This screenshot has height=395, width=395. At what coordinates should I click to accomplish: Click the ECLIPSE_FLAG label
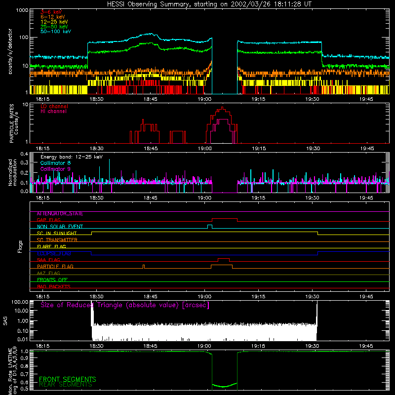[x=54, y=253]
